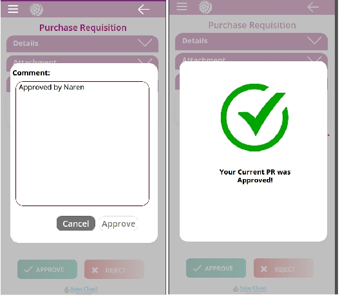This screenshot has width=340, height=297.
Task: Click the green approved checkmark icon
Action: 254,117
